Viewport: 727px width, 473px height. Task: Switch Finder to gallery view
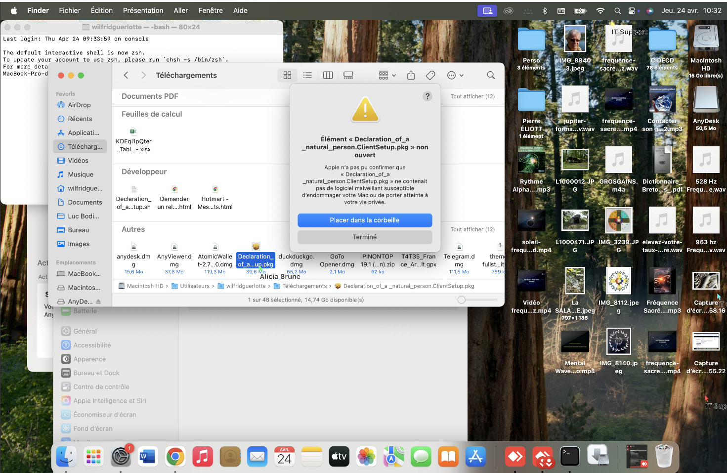pos(348,75)
